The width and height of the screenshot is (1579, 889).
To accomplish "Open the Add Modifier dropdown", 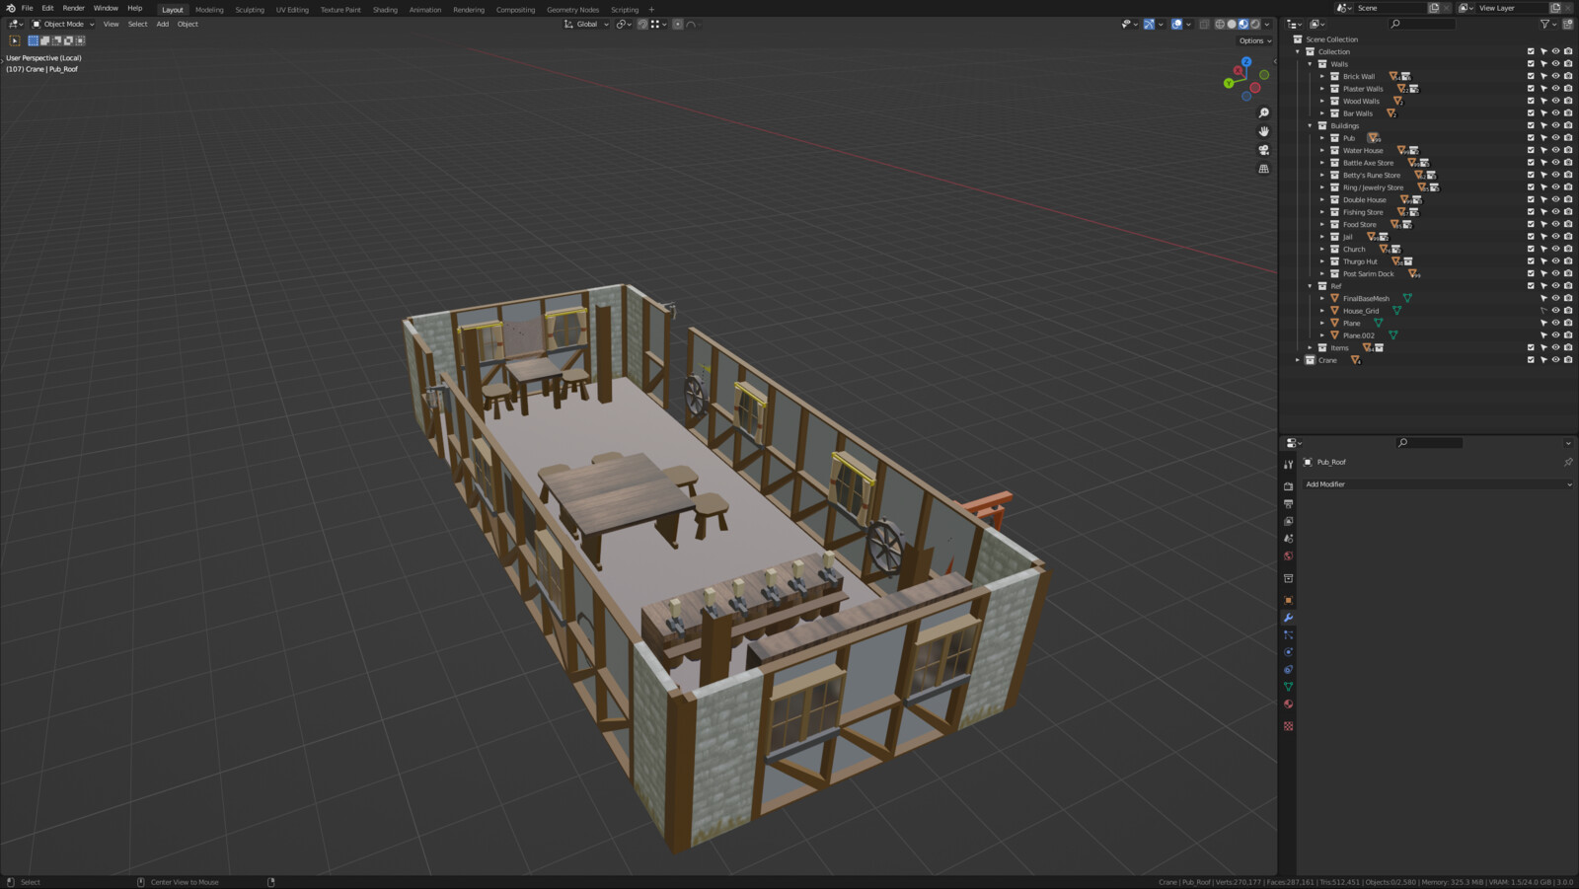I will click(1438, 484).
